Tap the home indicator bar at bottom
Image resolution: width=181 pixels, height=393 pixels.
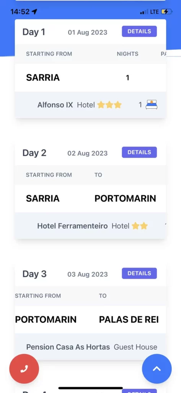point(90,388)
